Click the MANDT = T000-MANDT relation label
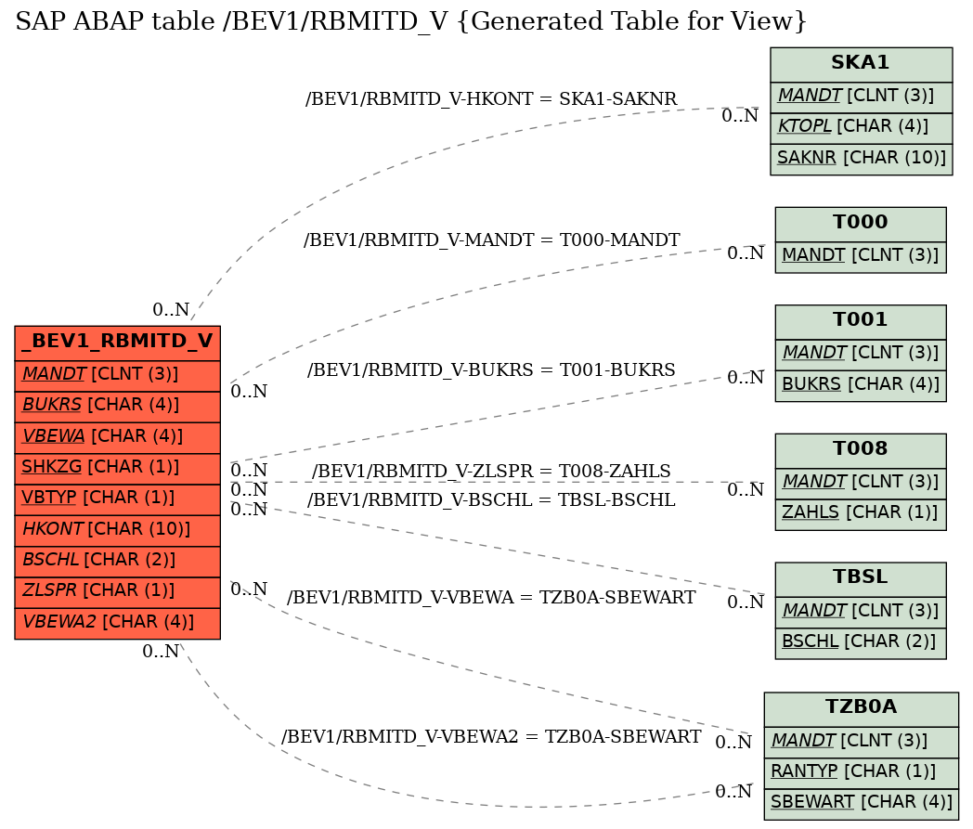The height and width of the screenshot is (829, 973). (x=491, y=240)
